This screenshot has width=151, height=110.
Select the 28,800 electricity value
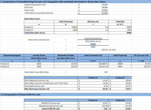105,8
